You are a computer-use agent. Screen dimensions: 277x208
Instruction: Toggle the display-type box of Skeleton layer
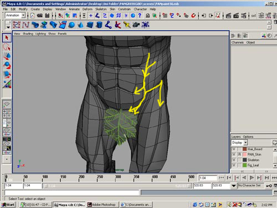pos(239,160)
